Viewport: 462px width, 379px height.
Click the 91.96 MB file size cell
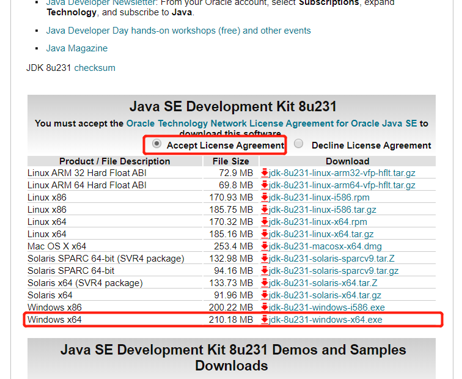click(x=231, y=295)
